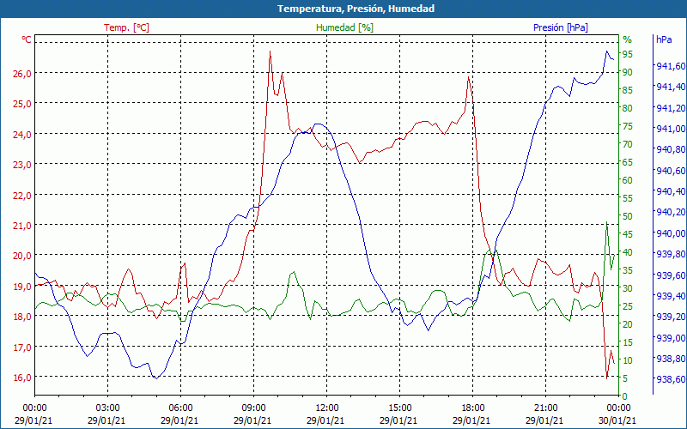The height and width of the screenshot is (429, 687).
Task: Click the chart title 'Temperatura, Presión, Humedad'
Action: (356, 9)
